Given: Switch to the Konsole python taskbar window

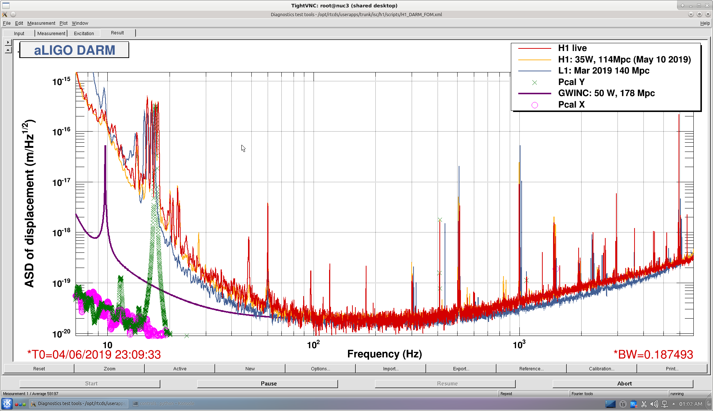Looking at the screenshot, I should coord(163,404).
